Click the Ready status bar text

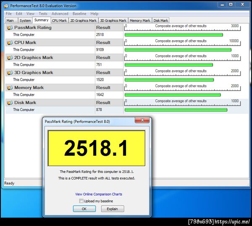point(9,183)
